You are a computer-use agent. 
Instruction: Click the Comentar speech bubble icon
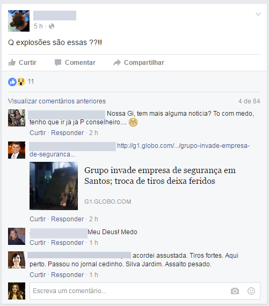pos(58,63)
